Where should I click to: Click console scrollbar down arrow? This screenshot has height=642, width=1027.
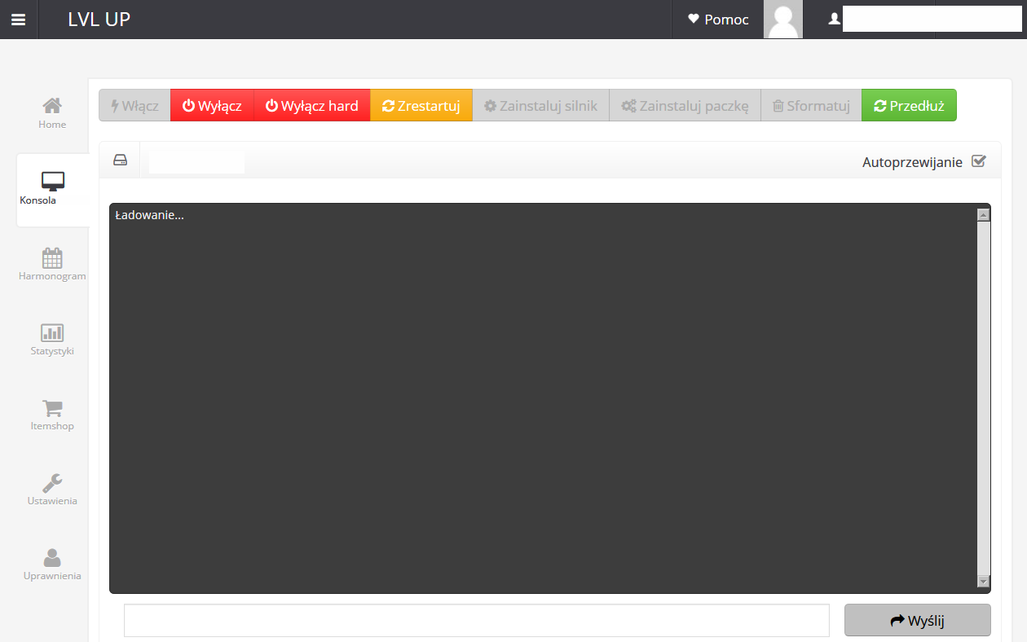click(x=983, y=581)
